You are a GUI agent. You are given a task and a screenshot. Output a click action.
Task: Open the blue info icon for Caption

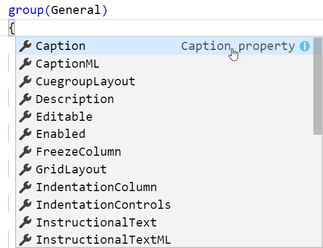[305, 46]
